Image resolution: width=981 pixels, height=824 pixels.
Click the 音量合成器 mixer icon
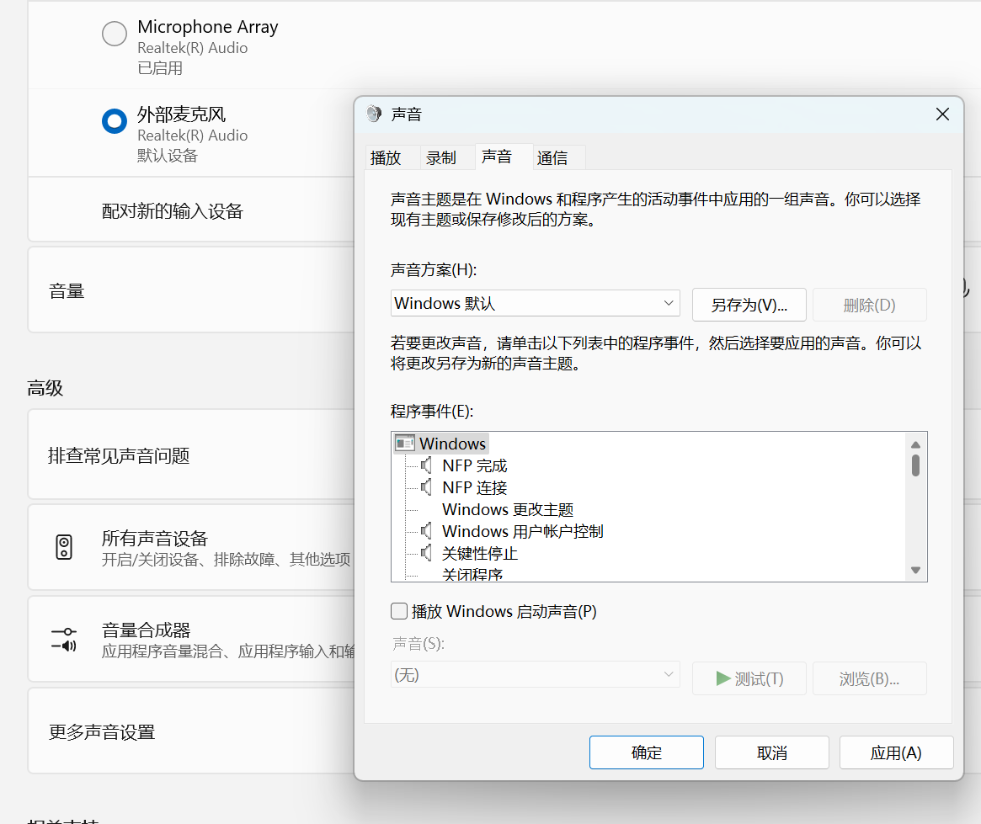[x=64, y=639]
